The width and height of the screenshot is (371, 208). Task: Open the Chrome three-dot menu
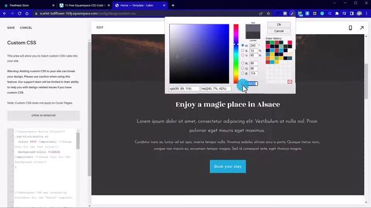[x=367, y=13]
